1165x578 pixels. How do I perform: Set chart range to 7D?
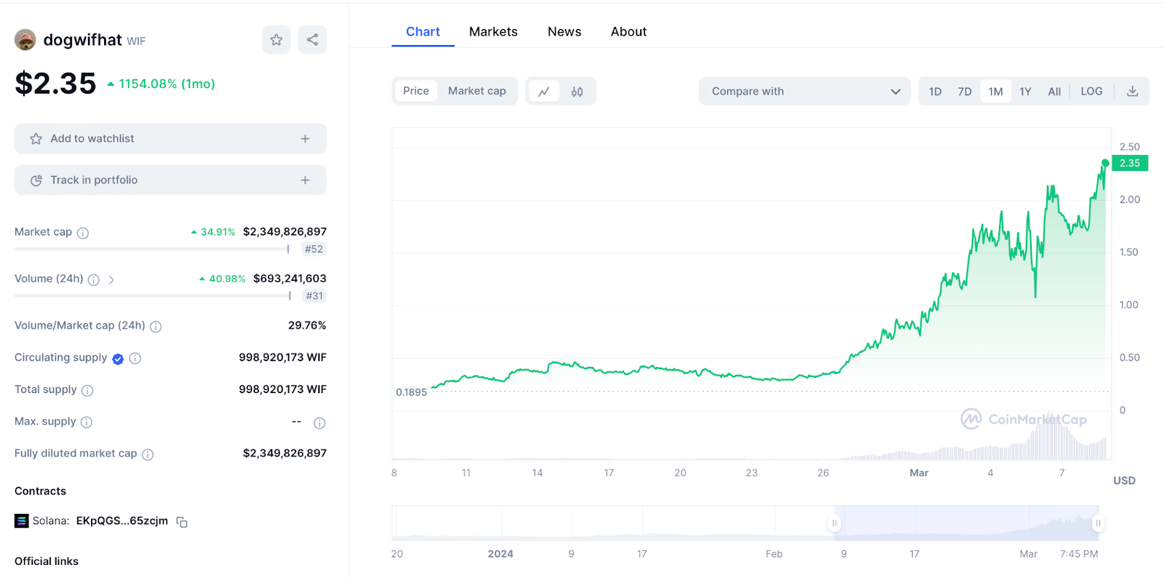[x=965, y=91]
